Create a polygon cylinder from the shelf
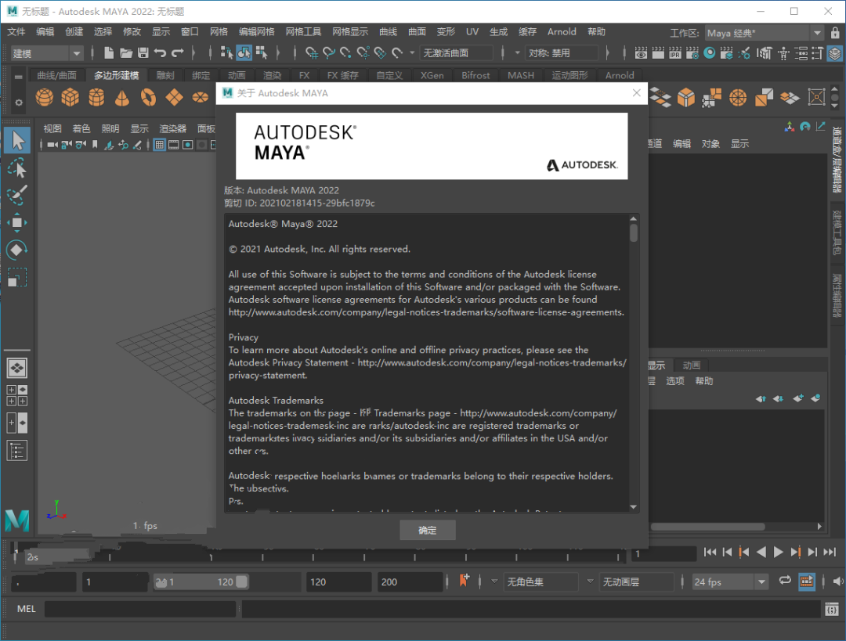 [x=96, y=98]
